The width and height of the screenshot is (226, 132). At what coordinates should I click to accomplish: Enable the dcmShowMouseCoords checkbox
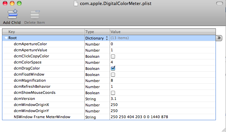113,93
